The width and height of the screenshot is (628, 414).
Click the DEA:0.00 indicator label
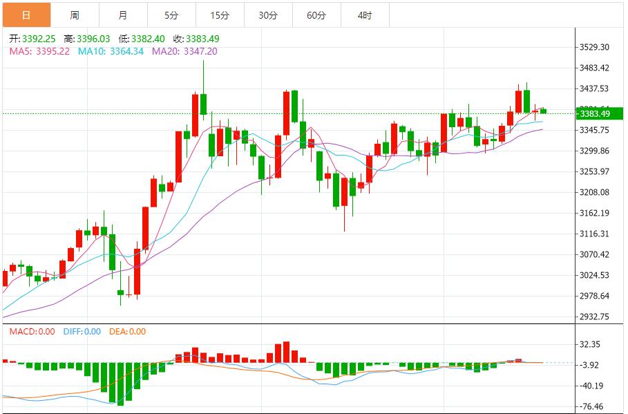click(128, 332)
